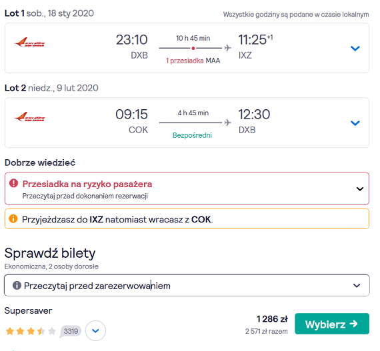Click the Air India logo on Lot 2
The image size is (380, 351).
click(29, 117)
